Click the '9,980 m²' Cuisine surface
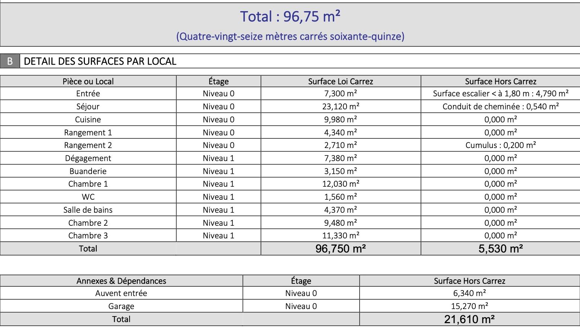The height and width of the screenshot is (328, 580). click(341, 120)
